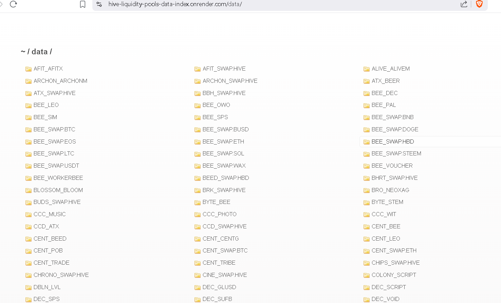Click folder icon next to BEE_VOUCHER

point(367,166)
